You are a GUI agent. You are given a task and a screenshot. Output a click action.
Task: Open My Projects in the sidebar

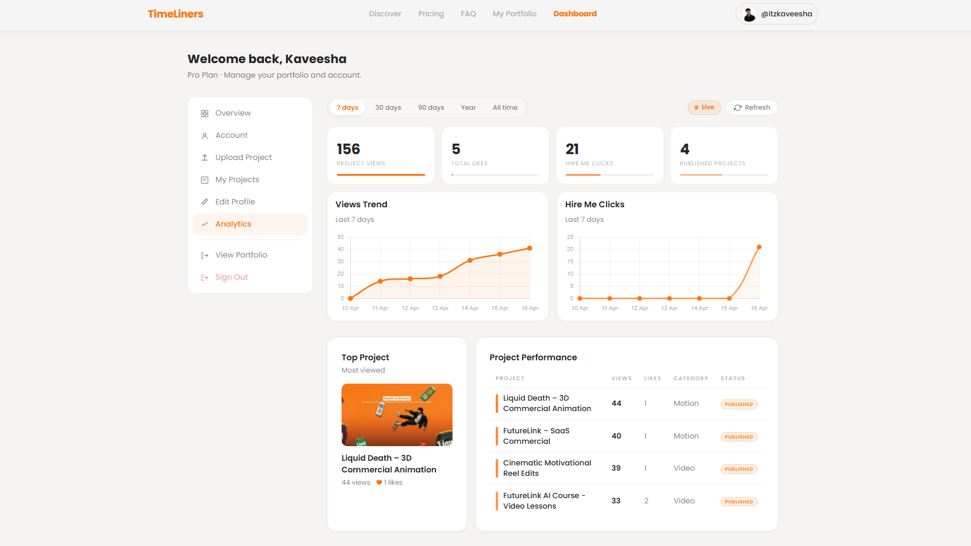point(250,180)
